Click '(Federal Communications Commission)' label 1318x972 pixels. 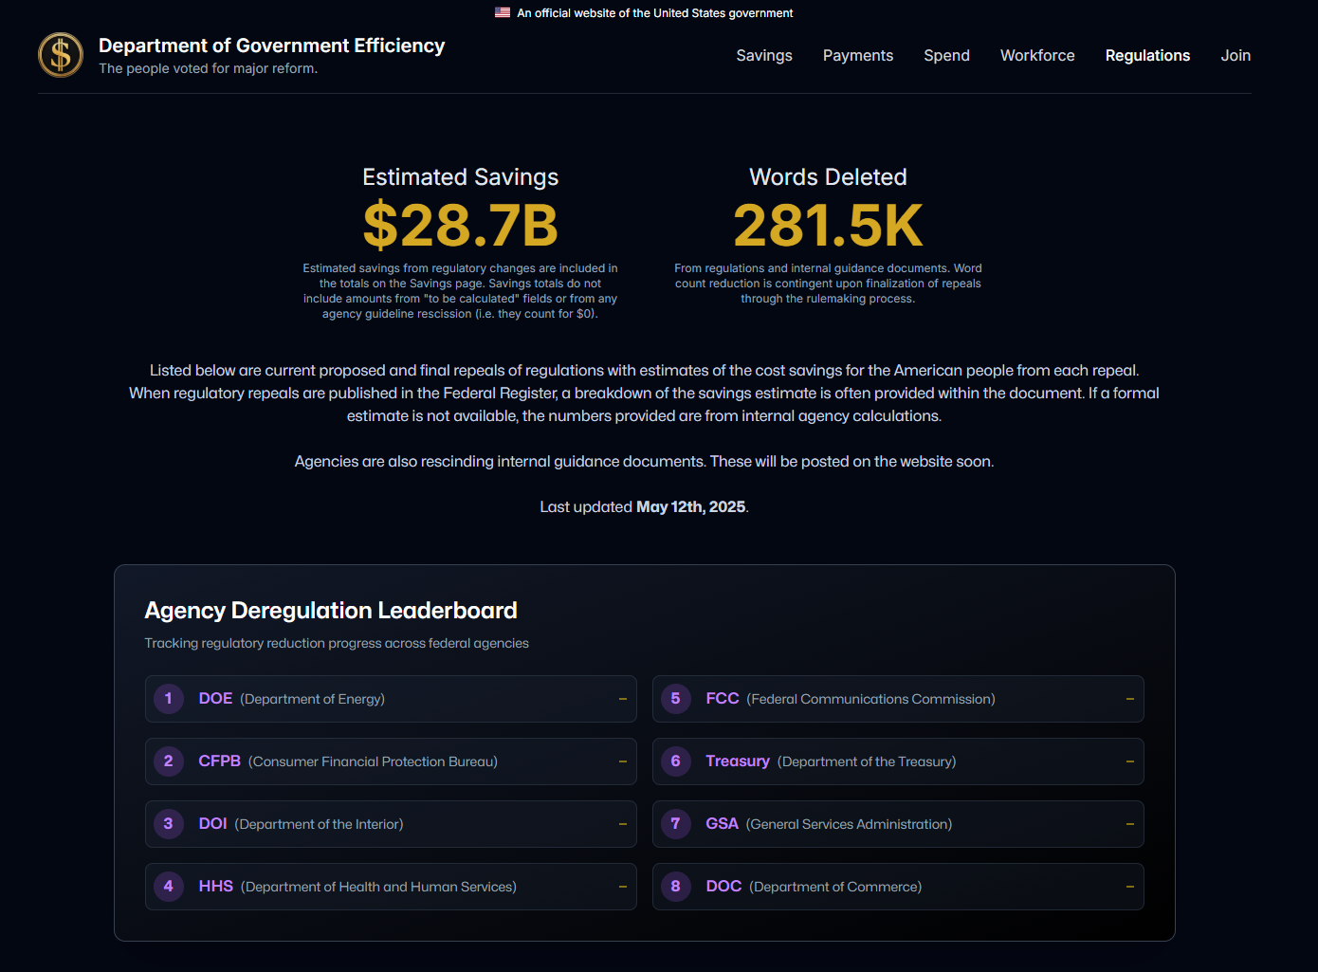coord(870,699)
